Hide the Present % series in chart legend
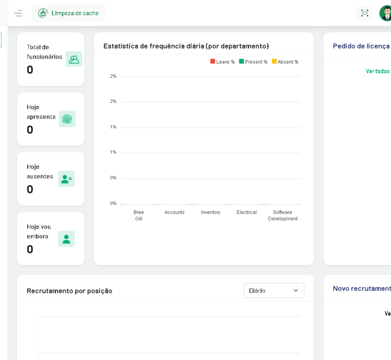The width and height of the screenshot is (391, 360). click(x=253, y=62)
